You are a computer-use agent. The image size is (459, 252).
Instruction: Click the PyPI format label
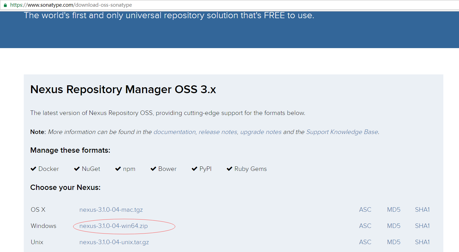[x=206, y=169]
